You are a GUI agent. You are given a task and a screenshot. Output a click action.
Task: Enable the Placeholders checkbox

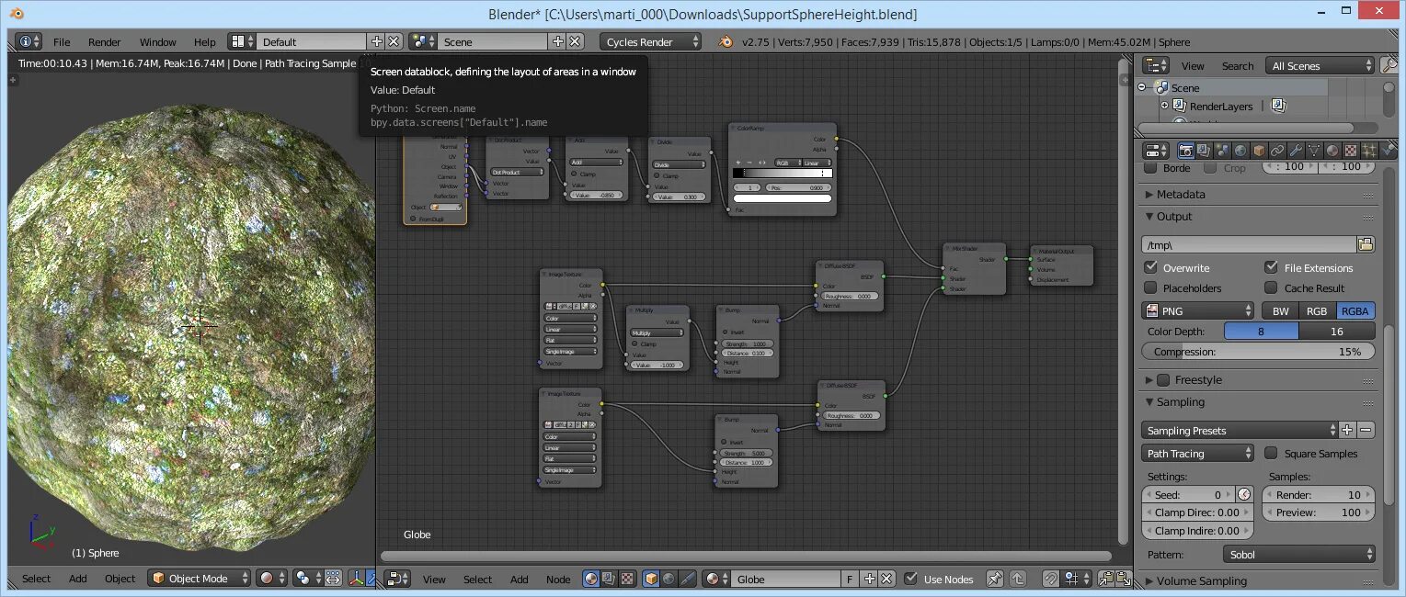[1150, 287]
